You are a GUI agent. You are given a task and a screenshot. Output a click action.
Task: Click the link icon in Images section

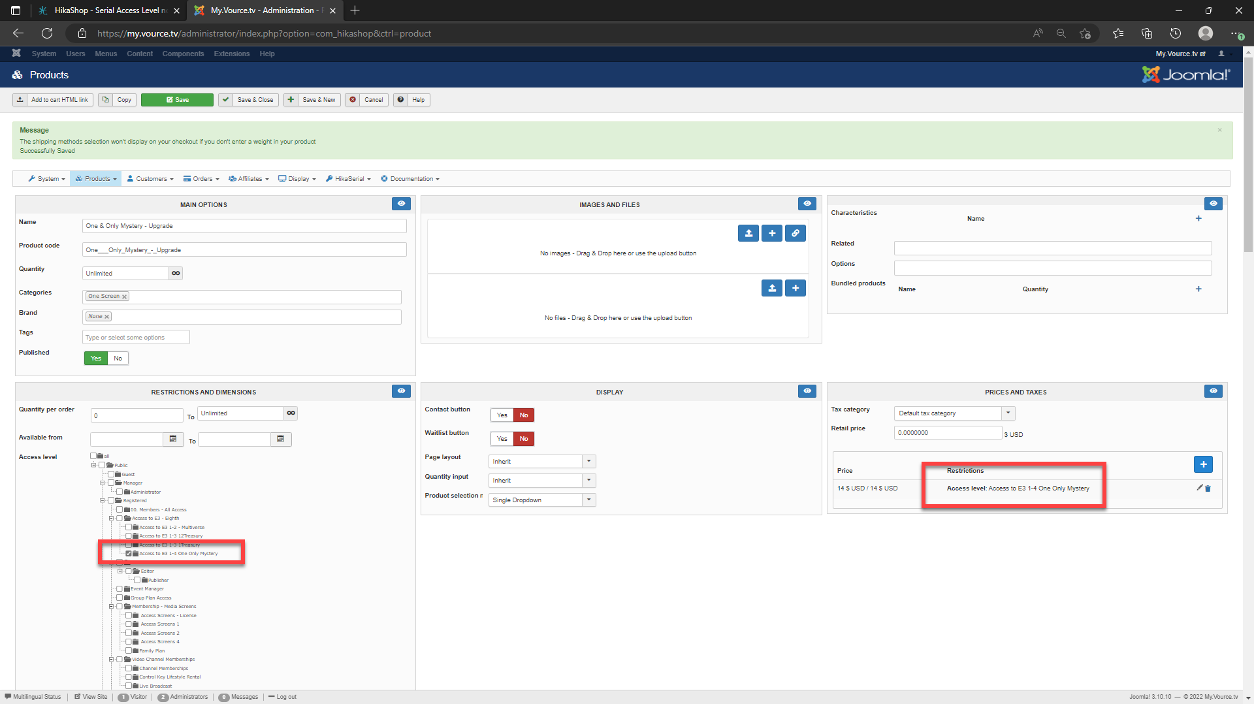795,233
